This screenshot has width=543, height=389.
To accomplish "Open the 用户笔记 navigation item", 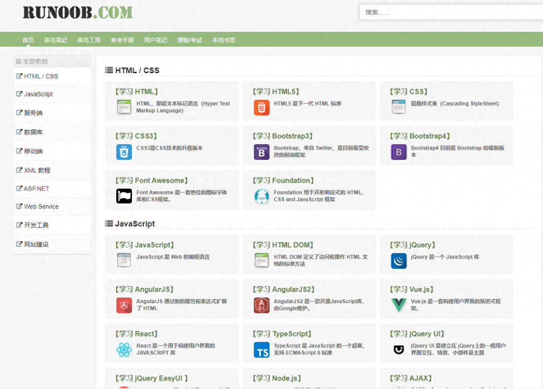I will [155, 40].
